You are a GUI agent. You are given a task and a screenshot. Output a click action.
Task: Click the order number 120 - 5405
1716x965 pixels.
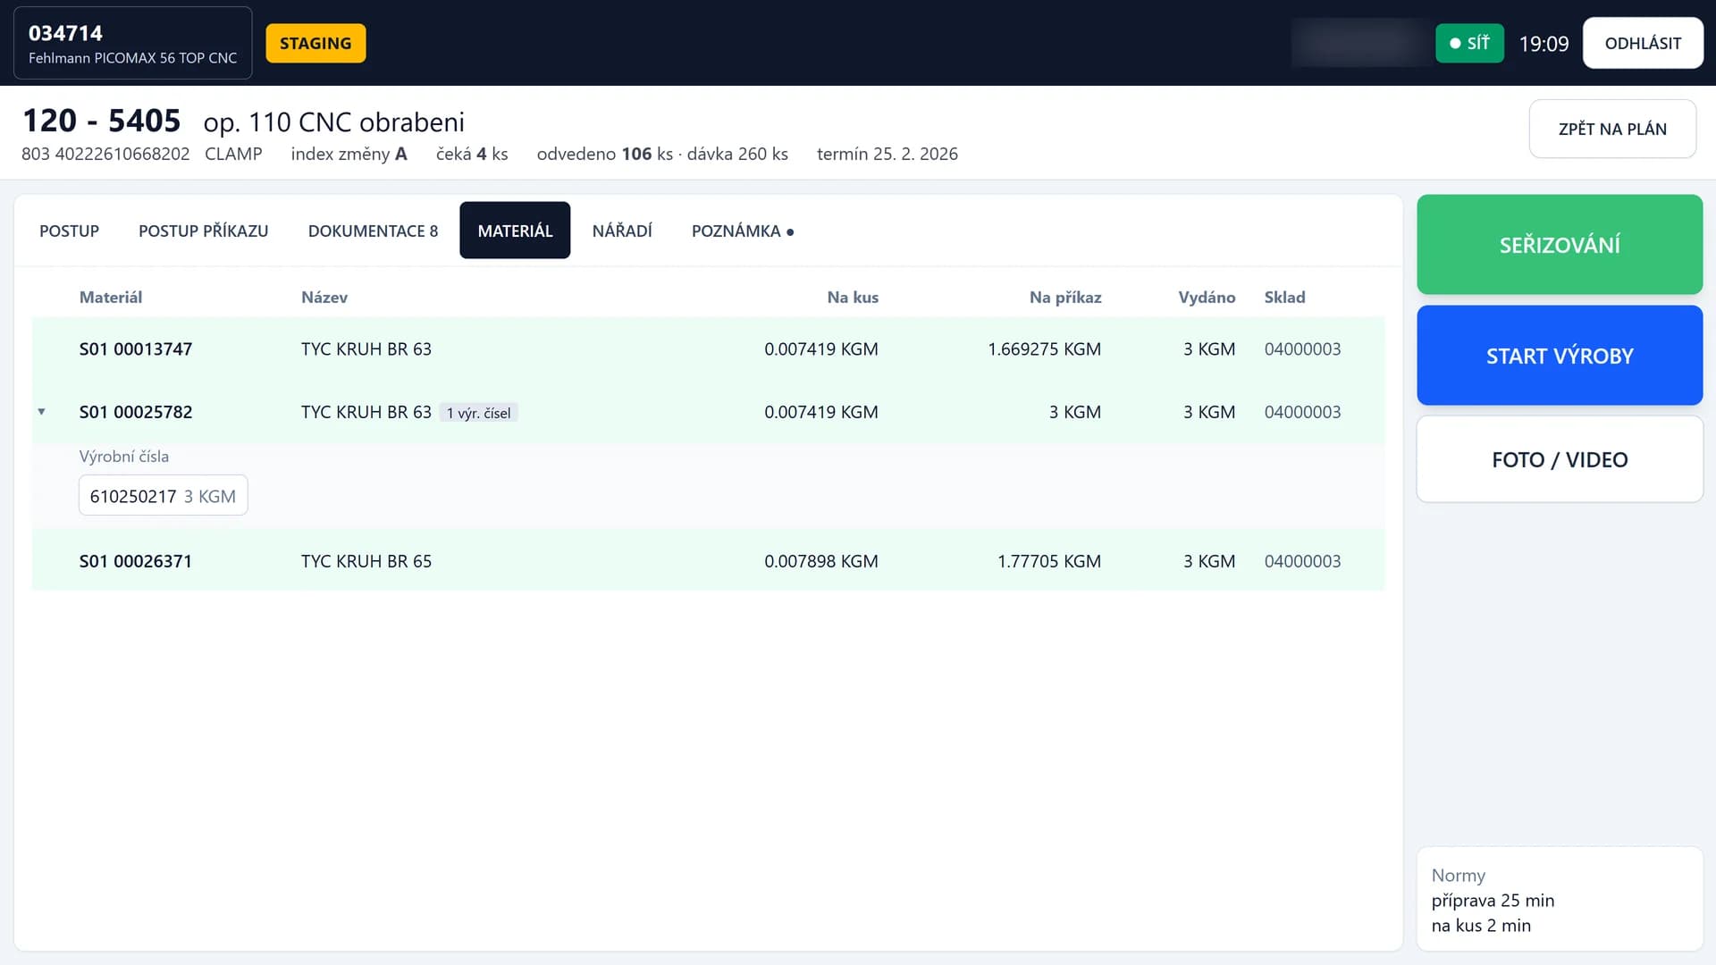[101, 121]
